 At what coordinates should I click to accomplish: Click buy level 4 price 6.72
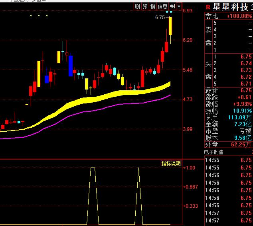tap(246, 77)
